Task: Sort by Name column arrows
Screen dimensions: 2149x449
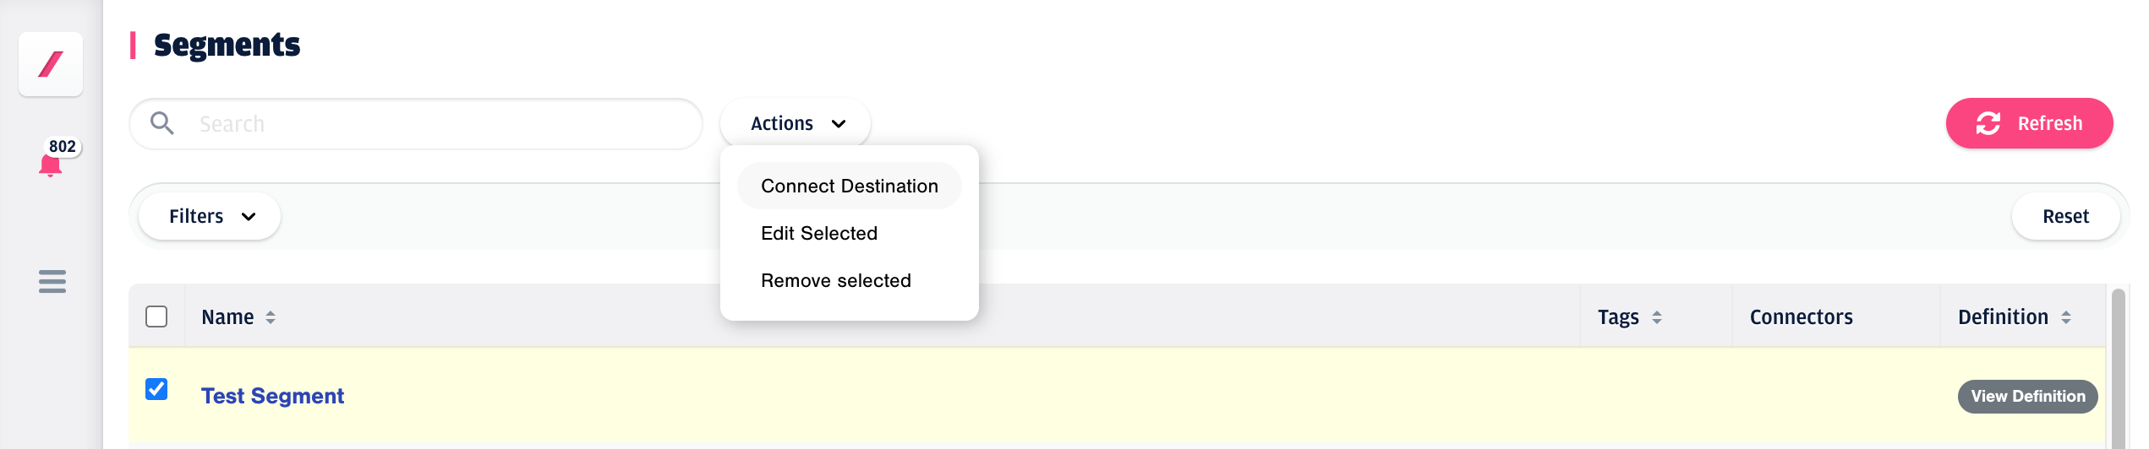Action: click(x=271, y=317)
